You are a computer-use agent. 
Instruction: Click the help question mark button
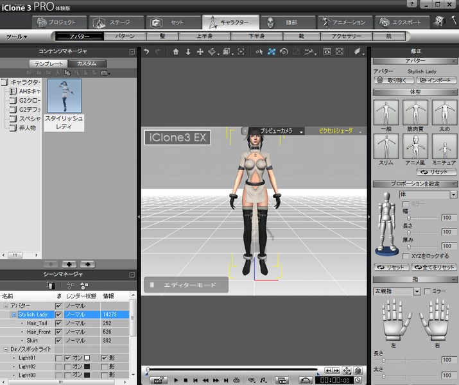point(411,4)
